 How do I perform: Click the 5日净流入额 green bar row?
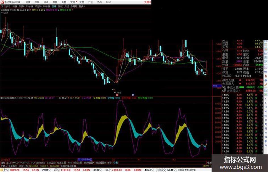coord(242,87)
